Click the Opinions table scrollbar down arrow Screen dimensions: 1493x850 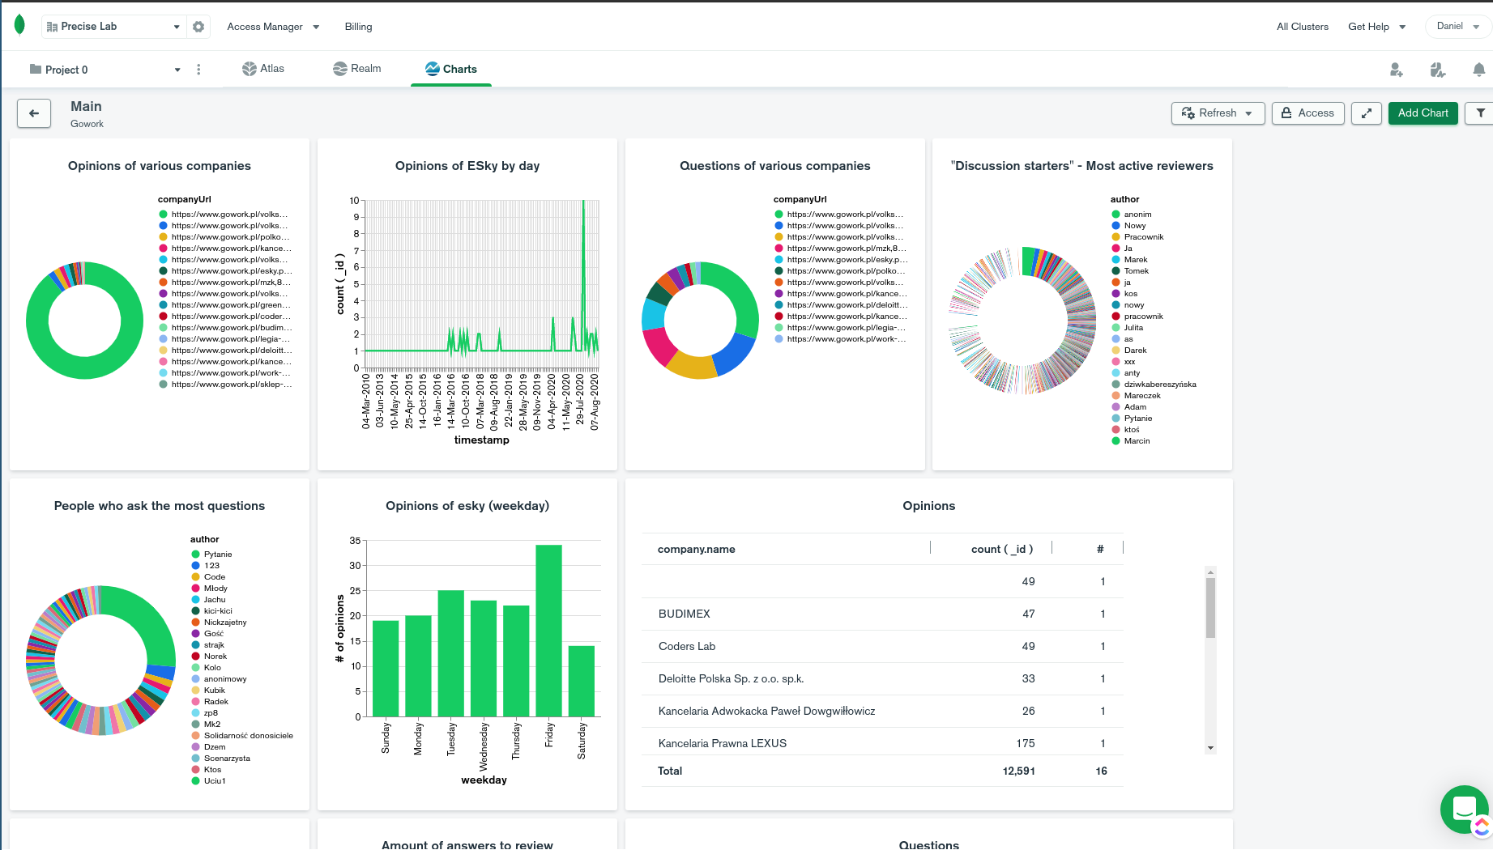(1210, 748)
